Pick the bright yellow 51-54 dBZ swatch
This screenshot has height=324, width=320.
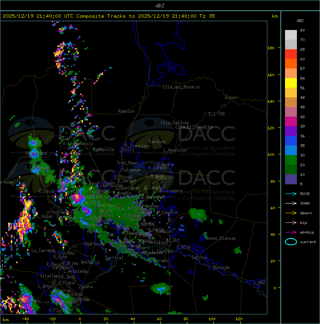291,83
